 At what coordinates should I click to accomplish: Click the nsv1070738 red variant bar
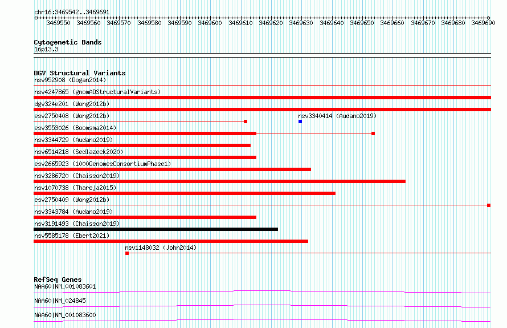tap(185, 193)
